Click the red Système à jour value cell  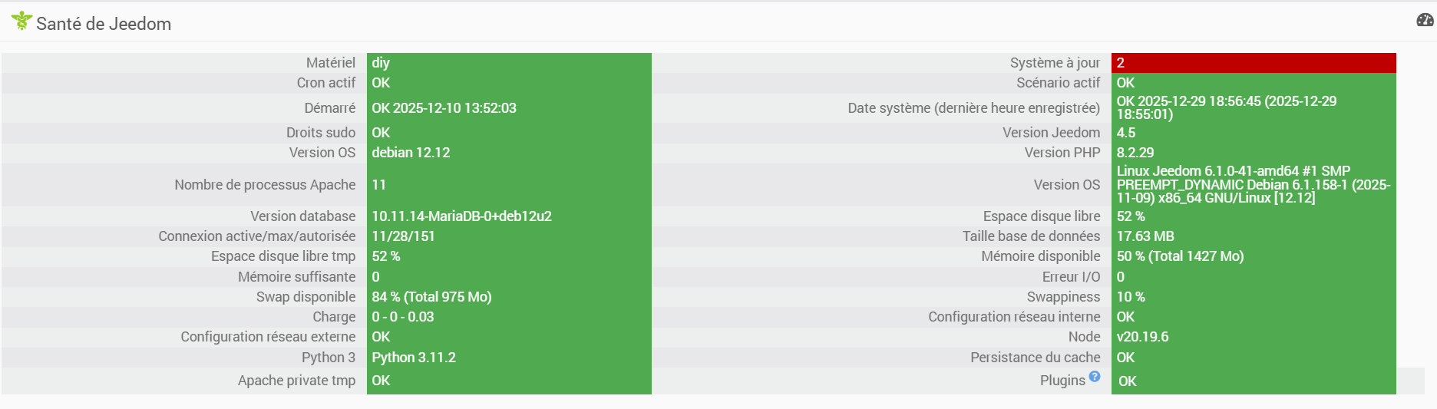[1253, 63]
